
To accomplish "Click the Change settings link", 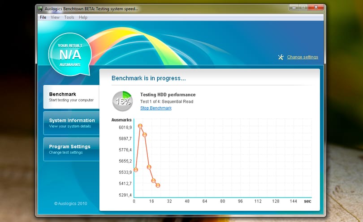I will (x=302, y=57).
